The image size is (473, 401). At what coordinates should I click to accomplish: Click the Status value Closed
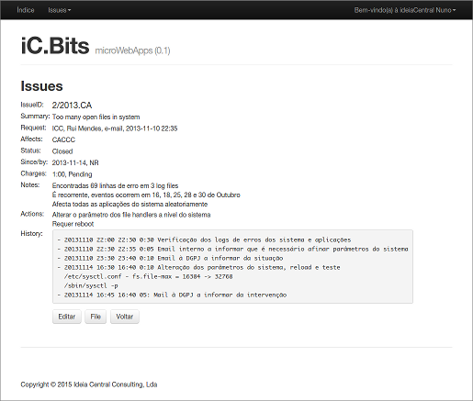coord(62,151)
